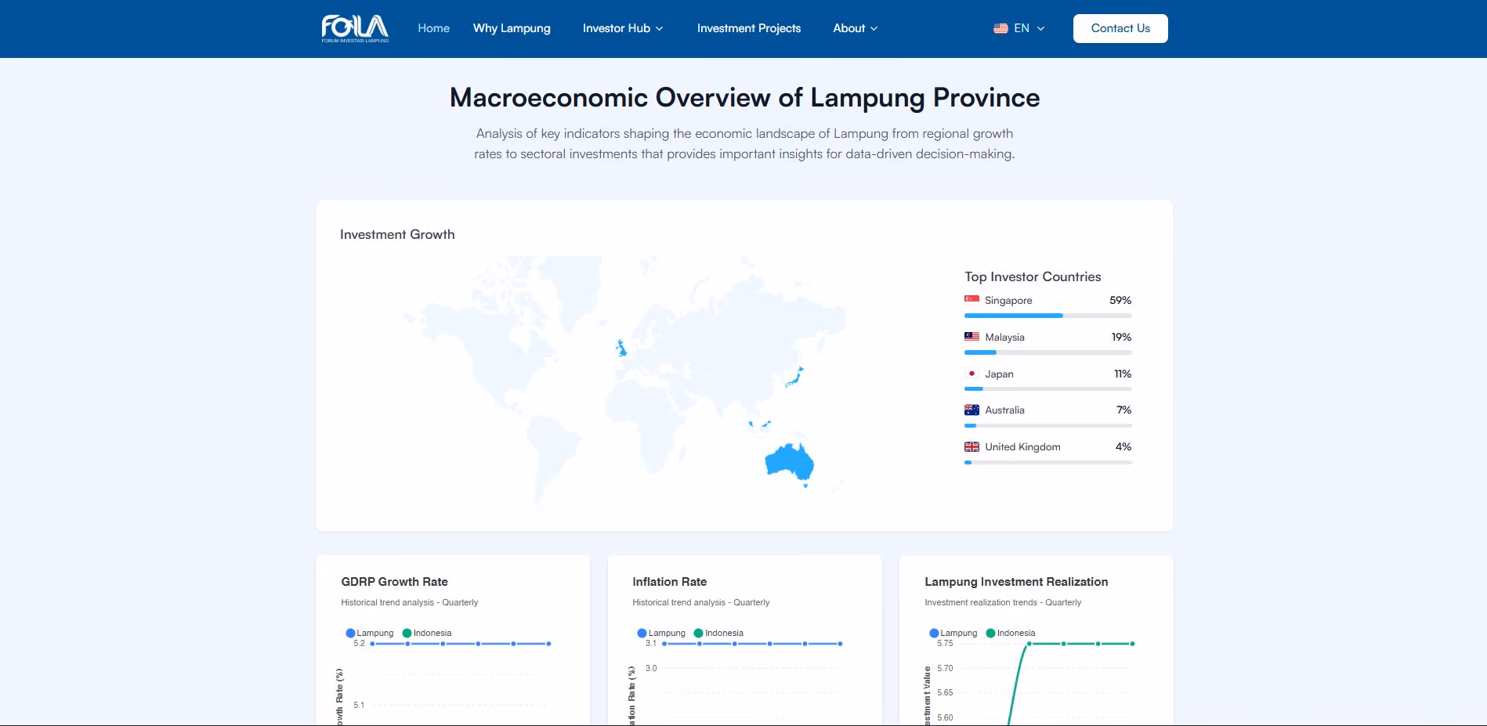Click the 19% value for Malaysia

[x=1121, y=337]
